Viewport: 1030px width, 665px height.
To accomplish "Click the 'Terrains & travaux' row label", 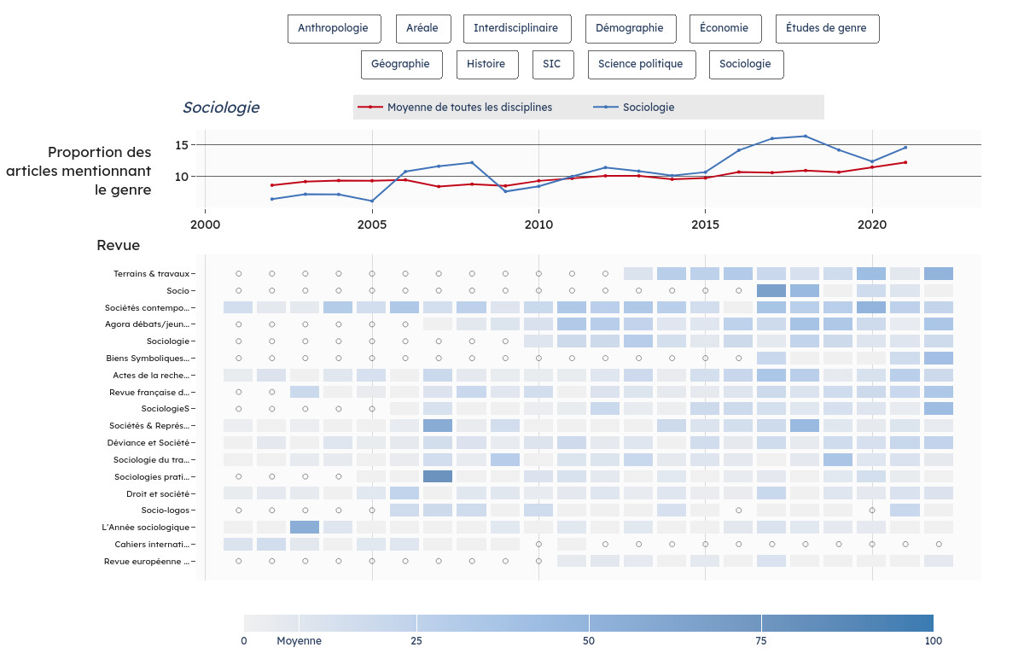I will pyautogui.click(x=151, y=274).
